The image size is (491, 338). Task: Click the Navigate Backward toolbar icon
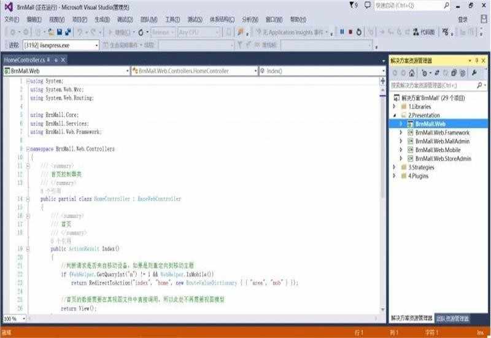[x=13, y=32]
